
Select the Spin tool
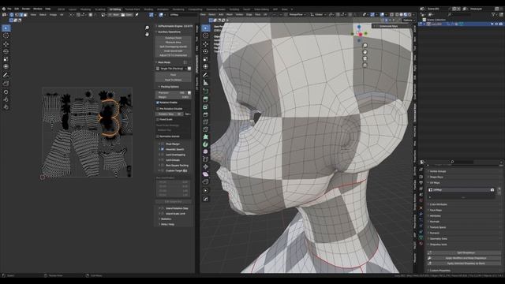click(x=205, y=144)
